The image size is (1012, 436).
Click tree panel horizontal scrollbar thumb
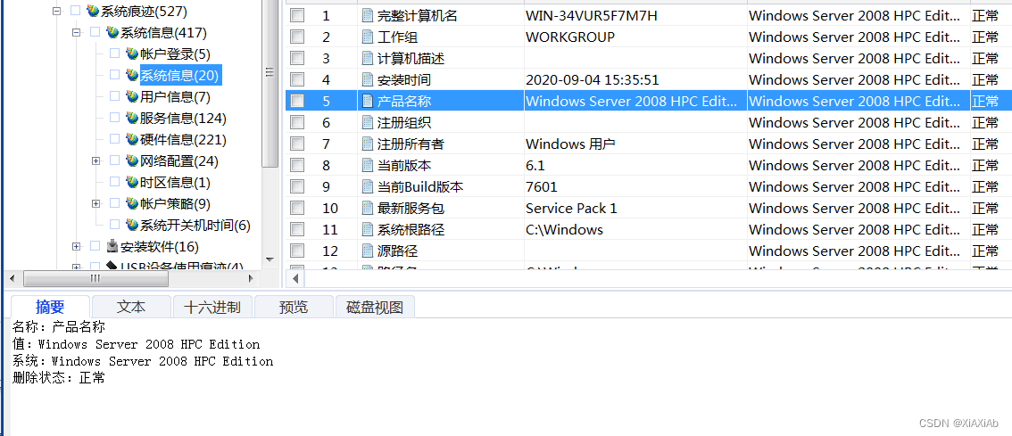[95, 278]
